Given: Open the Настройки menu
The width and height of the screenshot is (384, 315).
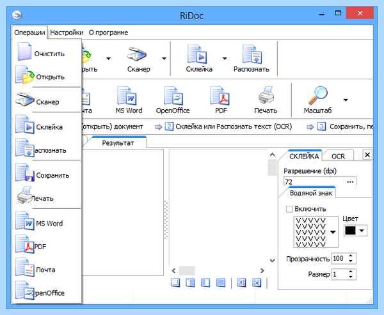Looking at the screenshot, I should click(67, 33).
